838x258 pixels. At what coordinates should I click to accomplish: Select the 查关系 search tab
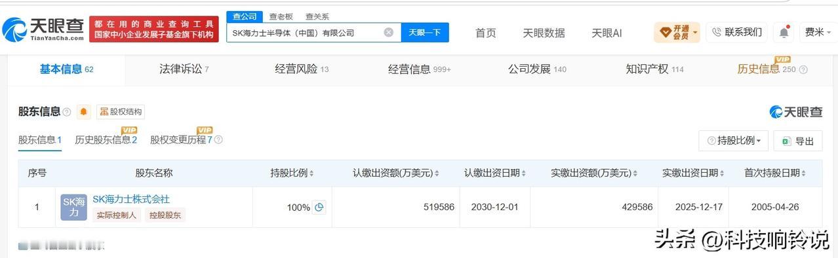pyautogui.click(x=317, y=16)
